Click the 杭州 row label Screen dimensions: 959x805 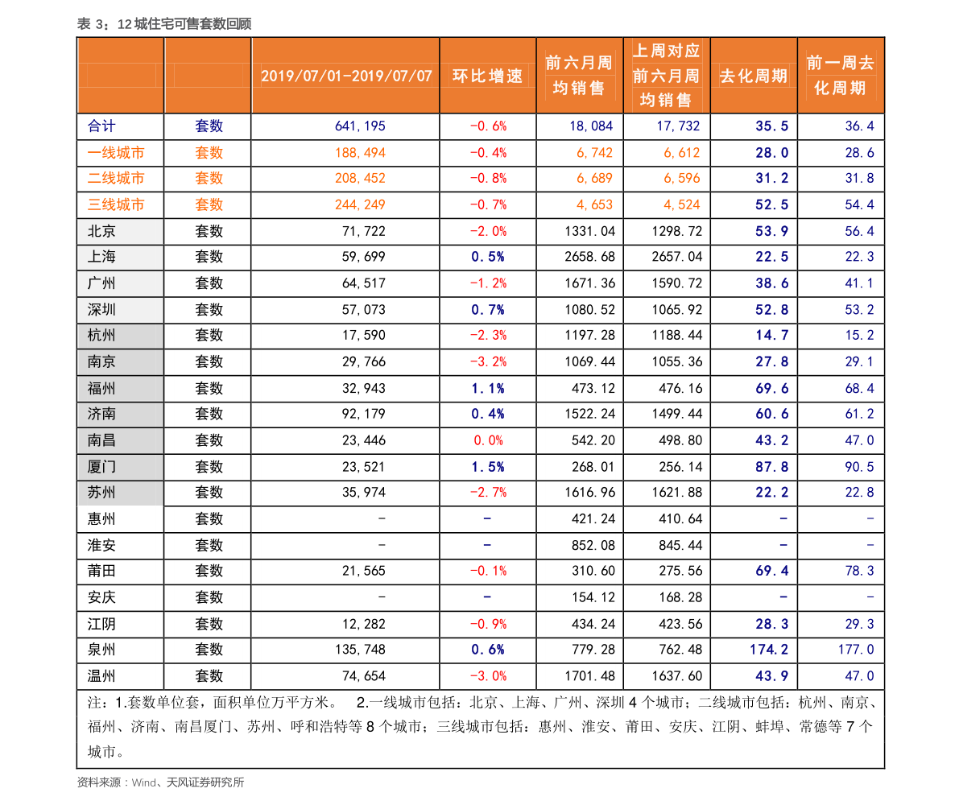pyautogui.click(x=102, y=336)
